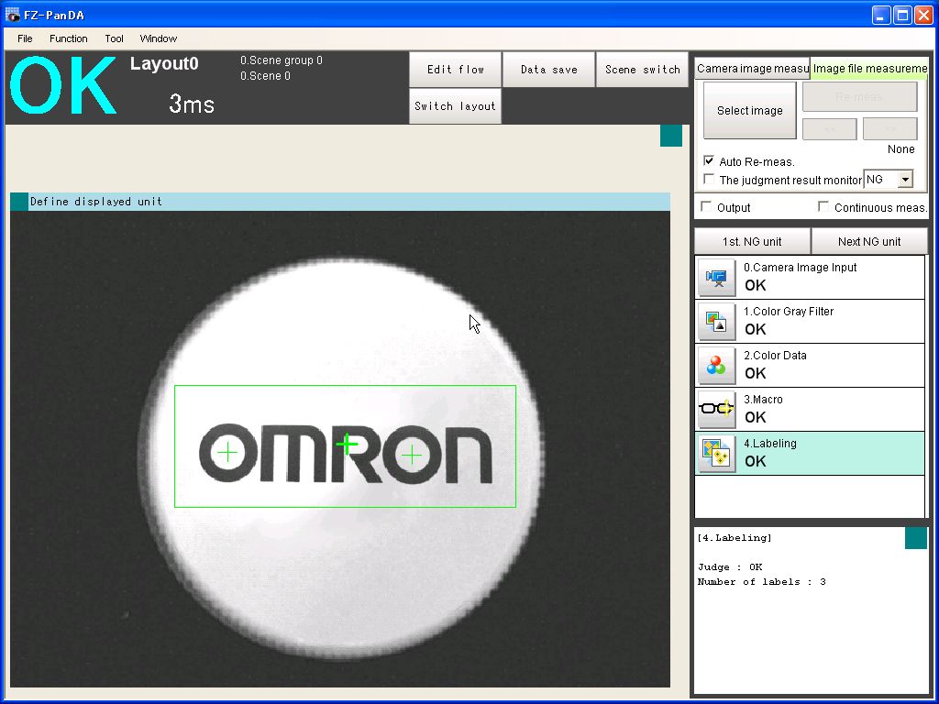The height and width of the screenshot is (704, 939).
Task: Select the 3.Macro row
Action: point(810,410)
